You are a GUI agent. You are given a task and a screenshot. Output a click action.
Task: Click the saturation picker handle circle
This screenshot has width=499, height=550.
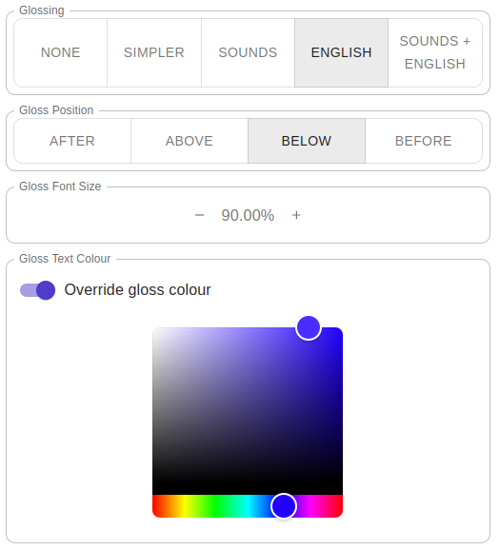(309, 327)
